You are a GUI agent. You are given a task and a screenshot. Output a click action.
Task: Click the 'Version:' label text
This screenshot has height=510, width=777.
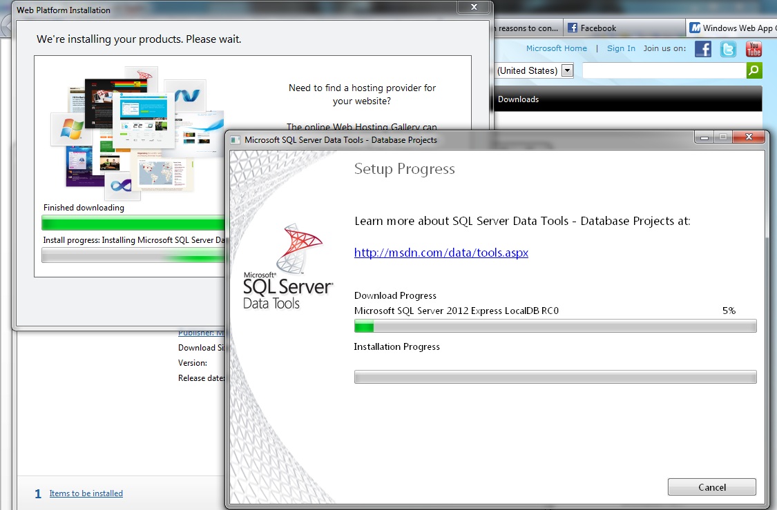coord(193,363)
